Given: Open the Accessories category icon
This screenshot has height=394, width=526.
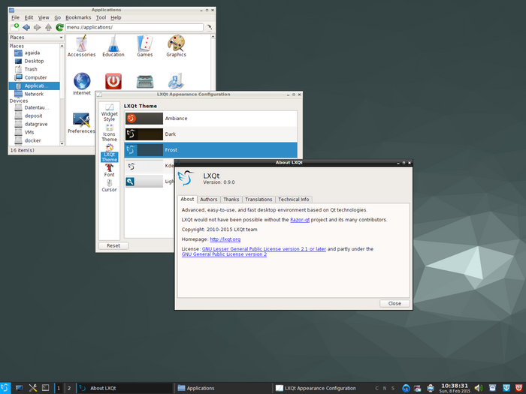Looking at the screenshot, I should pos(81,45).
